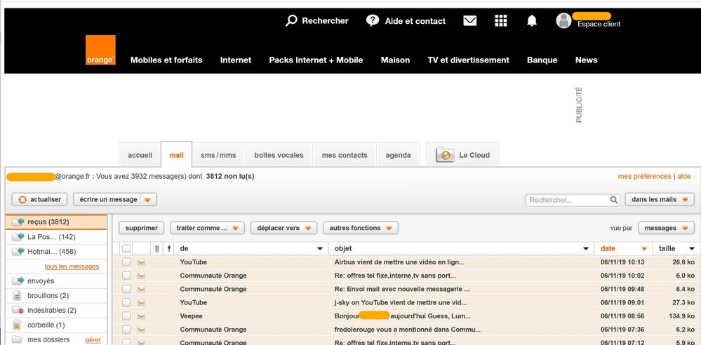This screenshot has height=345, width=701.
Task: Open the apps grid icon
Action: tap(501, 20)
